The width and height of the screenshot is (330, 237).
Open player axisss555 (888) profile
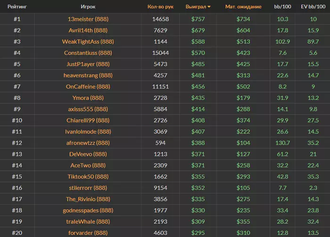88,109
